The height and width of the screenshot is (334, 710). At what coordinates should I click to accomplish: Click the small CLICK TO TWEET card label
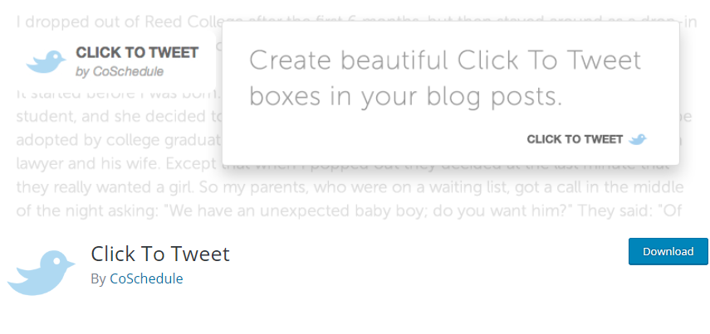[575, 139]
